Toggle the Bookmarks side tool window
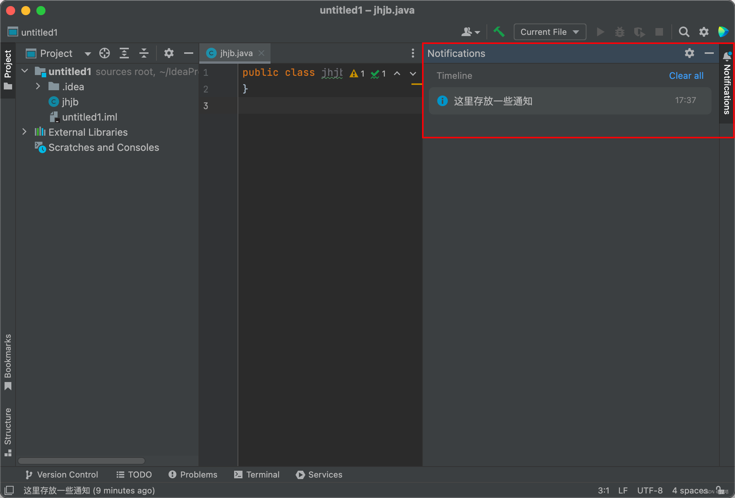Image resolution: width=735 pixels, height=498 pixels. [x=8, y=362]
